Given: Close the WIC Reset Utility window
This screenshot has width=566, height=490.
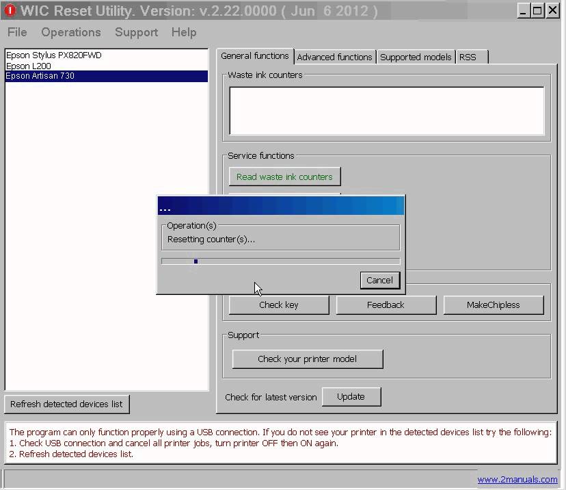Looking at the screenshot, I should pos(552,11).
